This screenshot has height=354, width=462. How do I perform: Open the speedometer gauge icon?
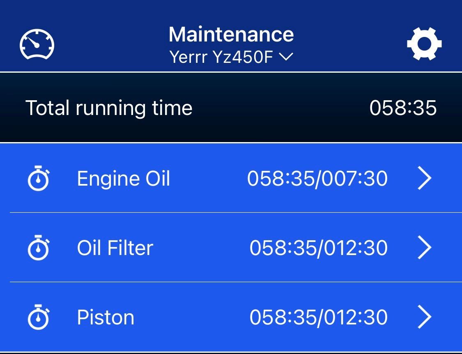(37, 44)
